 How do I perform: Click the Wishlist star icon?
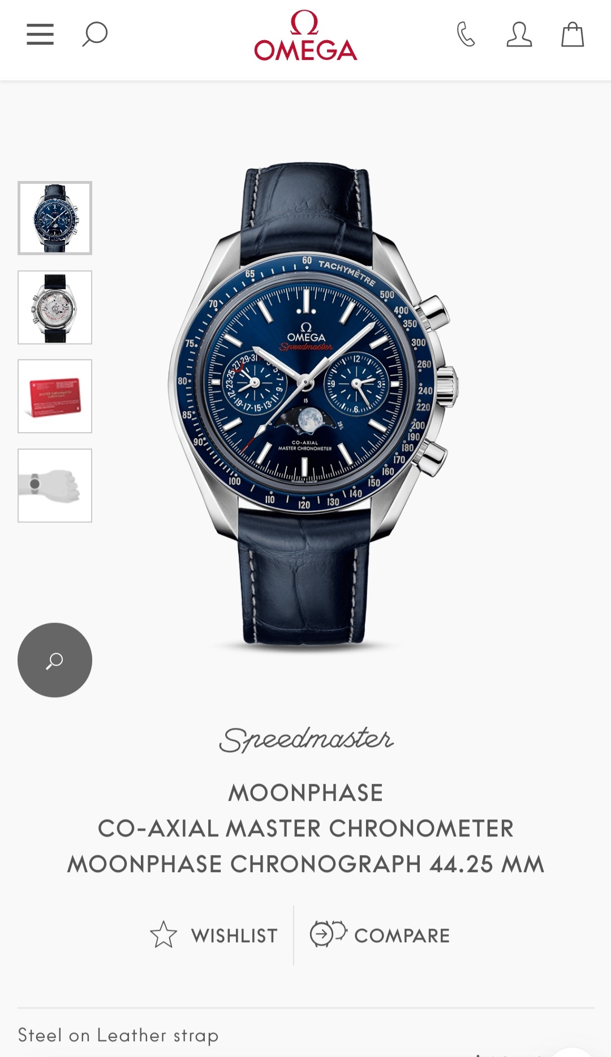[163, 934]
